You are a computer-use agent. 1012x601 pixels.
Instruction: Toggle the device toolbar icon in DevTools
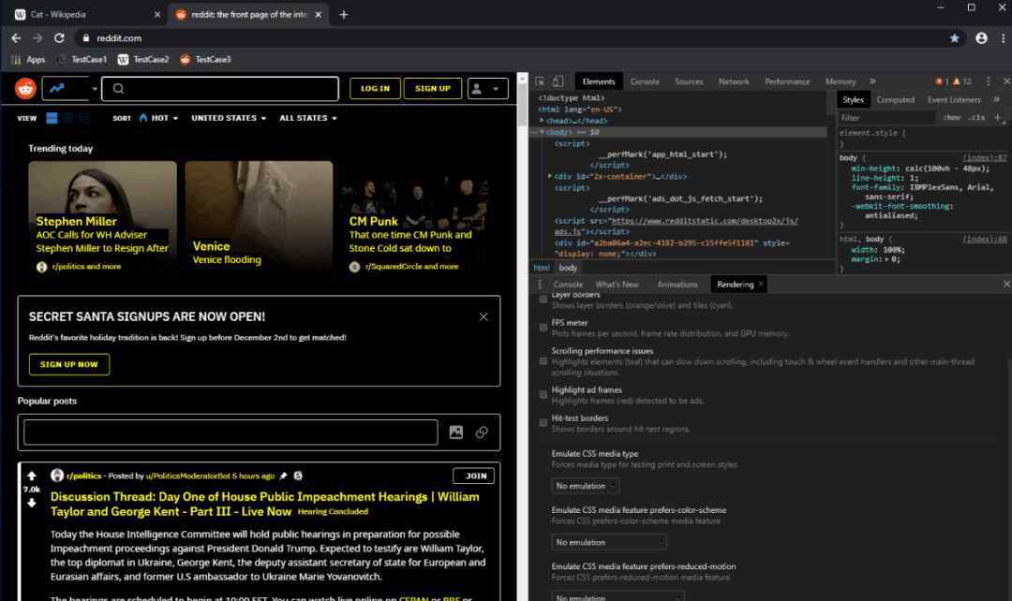tap(558, 81)
